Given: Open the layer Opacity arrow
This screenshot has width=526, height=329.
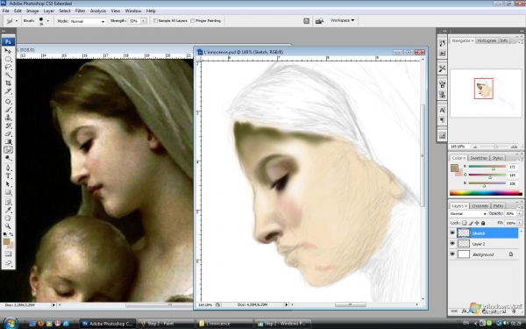Looking at the screenshot, I should (x=520, y=213).
